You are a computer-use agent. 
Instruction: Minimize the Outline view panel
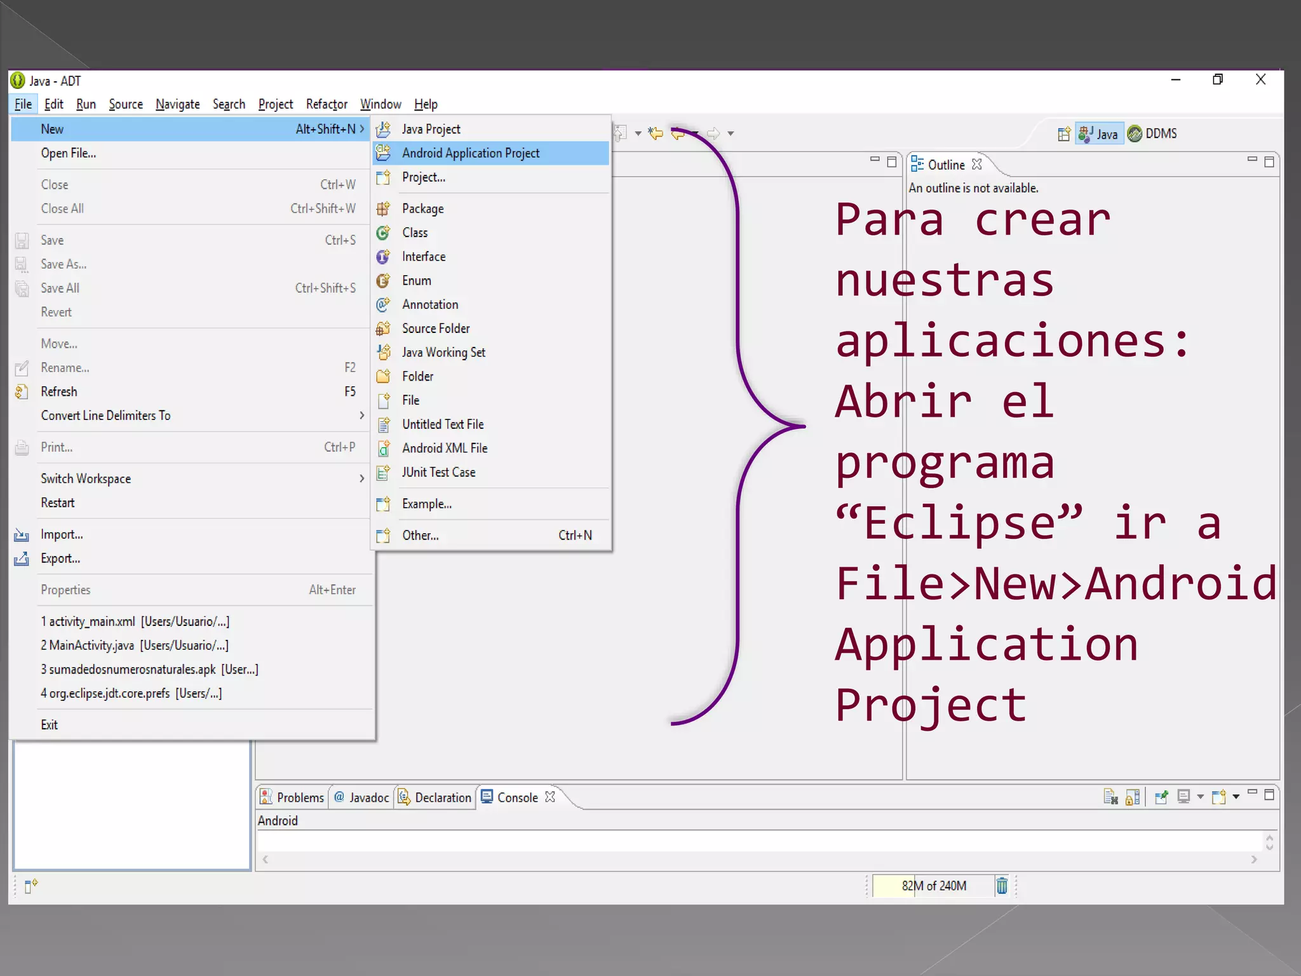pyautogui.click(x=1252, y=161)
